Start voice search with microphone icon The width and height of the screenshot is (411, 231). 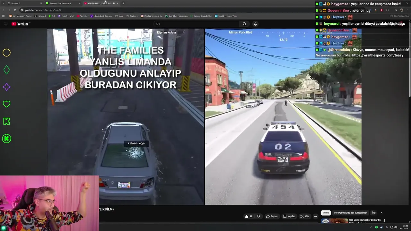pos(255,24)
